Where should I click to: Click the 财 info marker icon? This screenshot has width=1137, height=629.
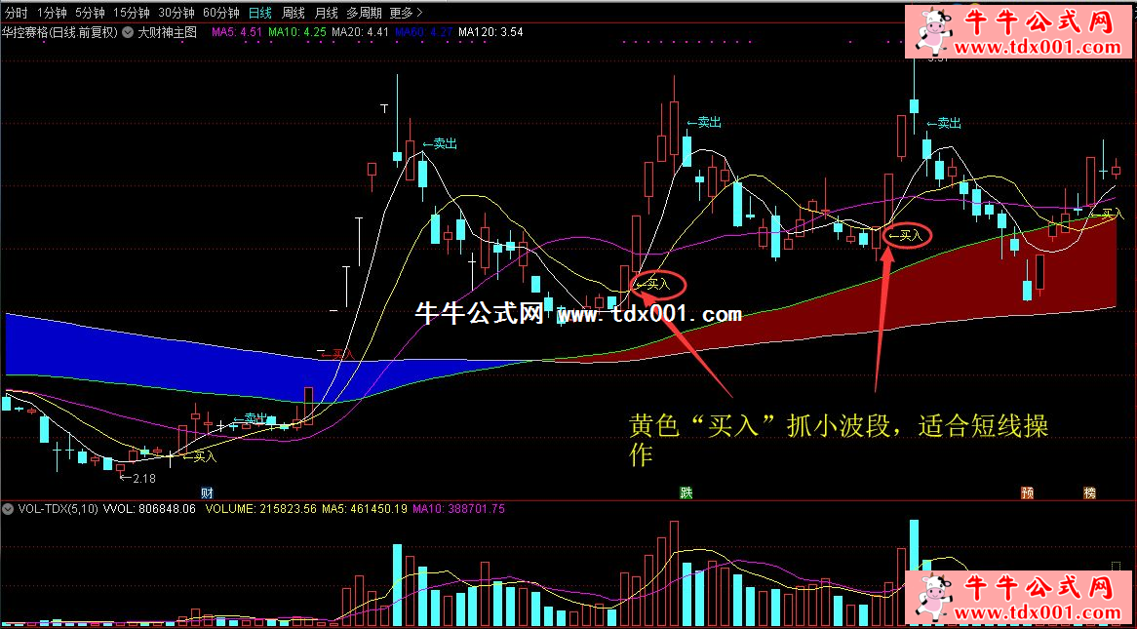tap(207, 492)
